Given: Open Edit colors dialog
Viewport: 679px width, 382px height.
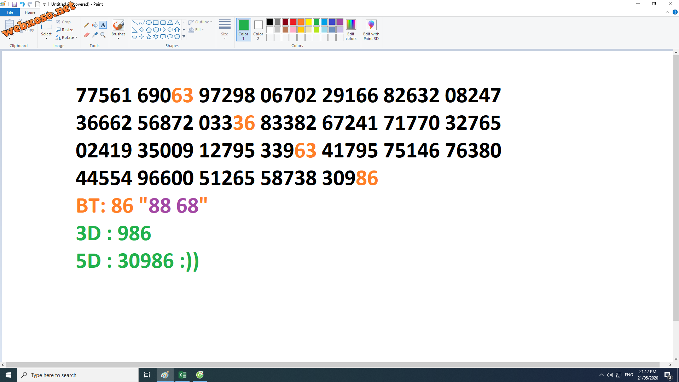Looking at the screenshot, I should coord(351,30).
